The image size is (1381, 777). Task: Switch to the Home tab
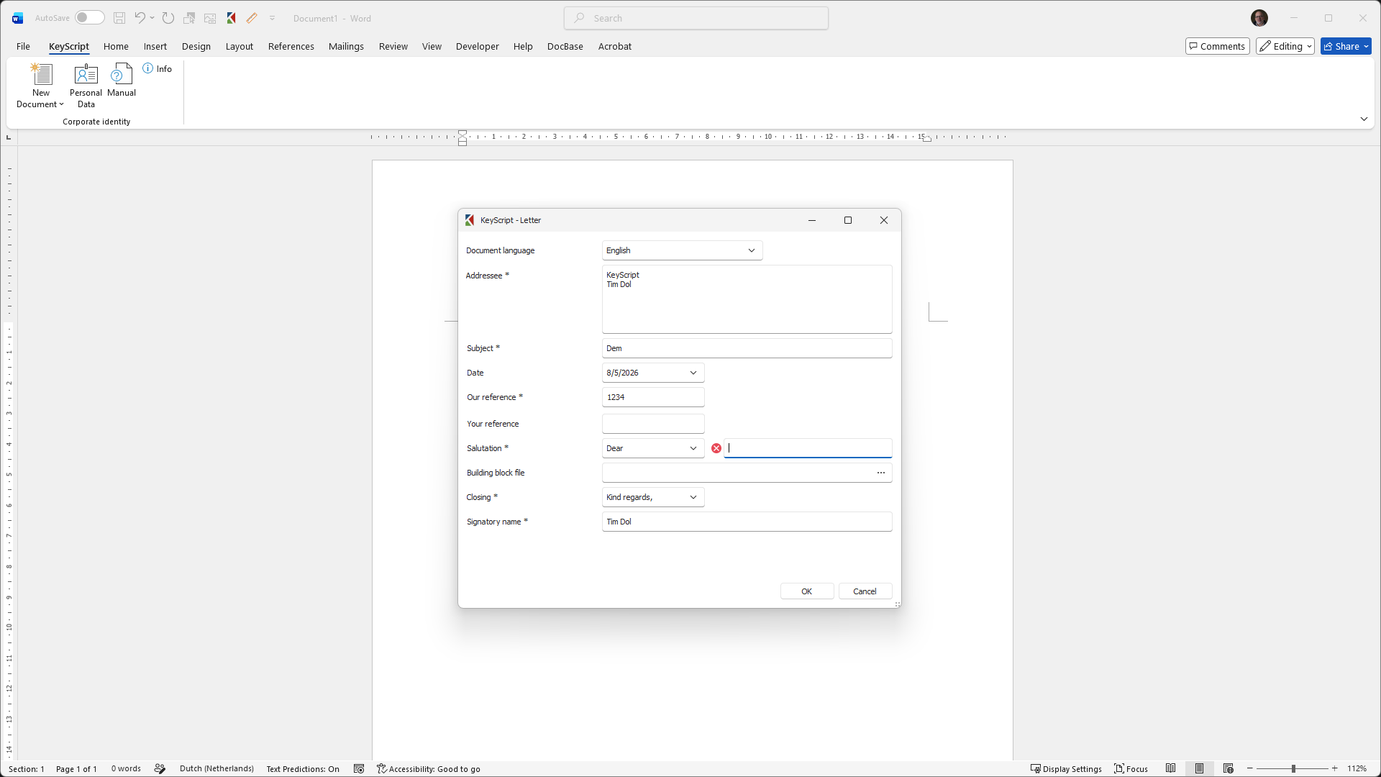tap(116, 46)
